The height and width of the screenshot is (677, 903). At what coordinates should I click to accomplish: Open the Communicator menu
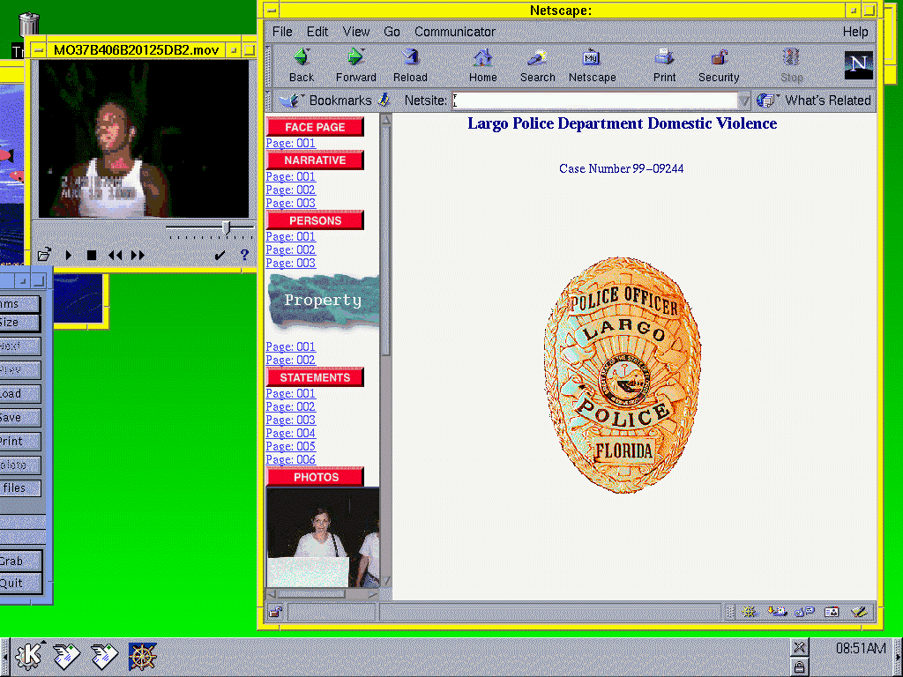(x=454, y=32)
